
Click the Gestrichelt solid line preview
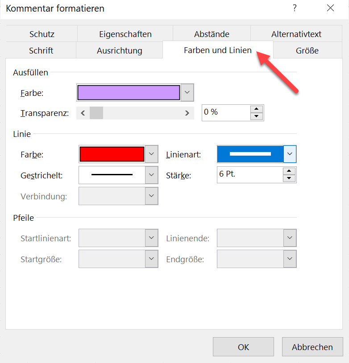point(112,175)
